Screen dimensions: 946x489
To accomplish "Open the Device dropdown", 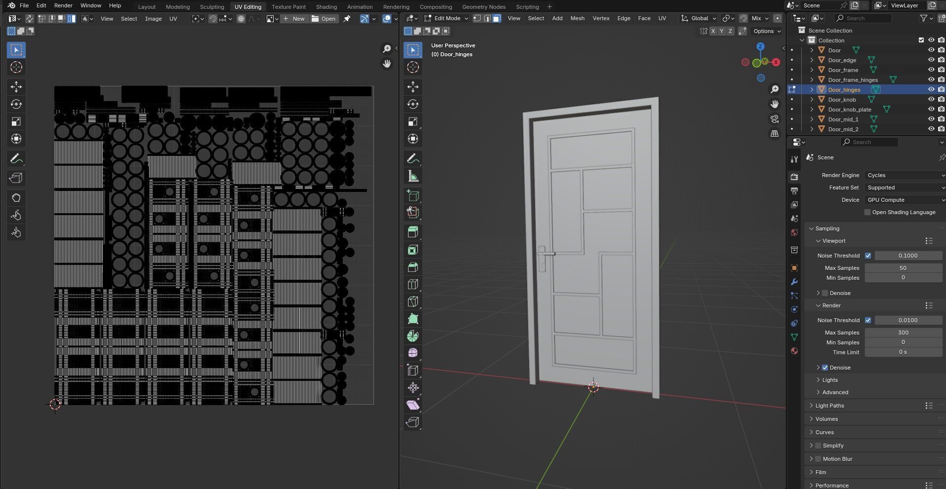I will coord(905,200).
